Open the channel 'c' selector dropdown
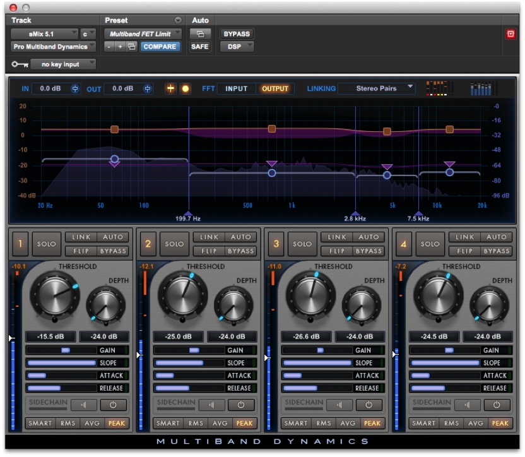This screenshot has width=525, height=457. click(88, 34)
